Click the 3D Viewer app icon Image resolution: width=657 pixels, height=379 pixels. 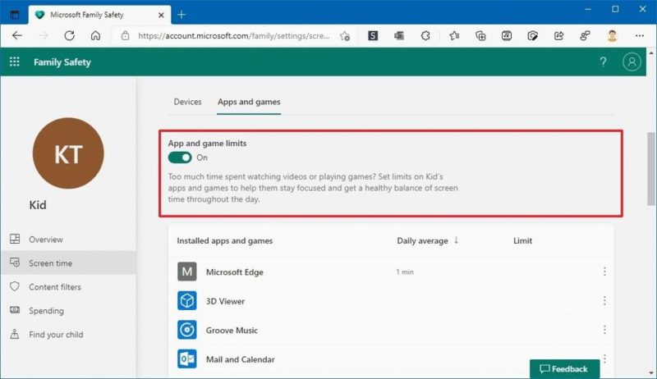187,301
